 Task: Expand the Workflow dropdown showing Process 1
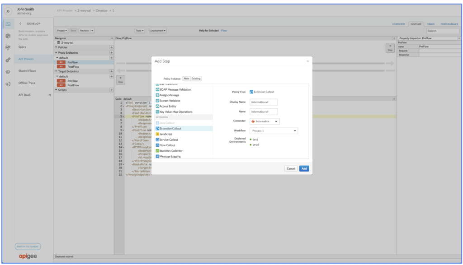[274, 131]
